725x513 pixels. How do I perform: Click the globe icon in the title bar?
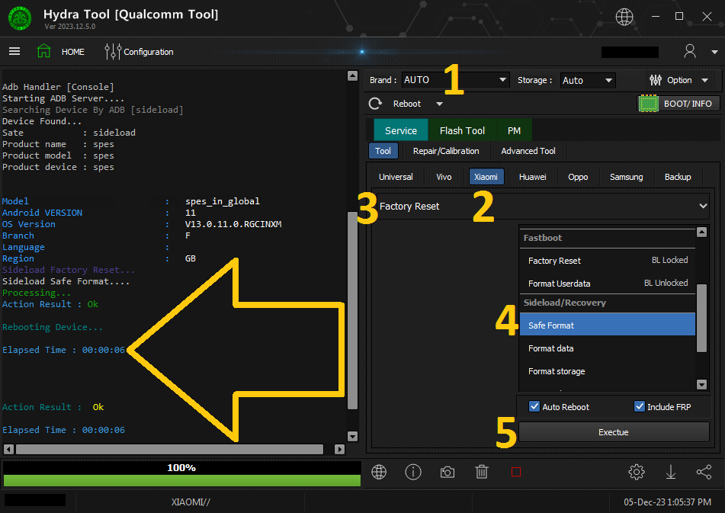(624, 17)
